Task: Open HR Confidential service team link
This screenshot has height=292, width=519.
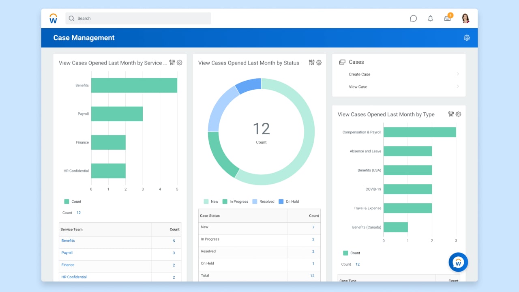Action: click(74, 277)
